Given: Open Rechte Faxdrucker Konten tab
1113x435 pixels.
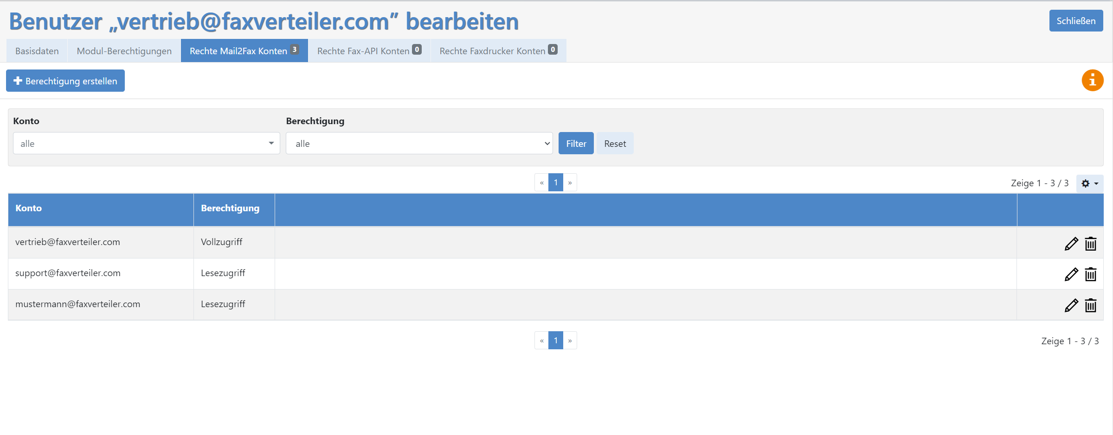Looking at the screenshot, I should [498, 51].
